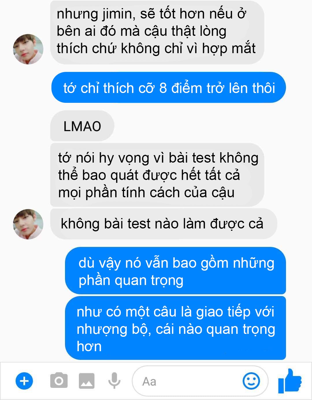Image resolution: width=312 pixels, height=400 pixels.
Task: Select message 'tớ chỉ thích cỡ 8 điểm'
Action: point(169,88)
